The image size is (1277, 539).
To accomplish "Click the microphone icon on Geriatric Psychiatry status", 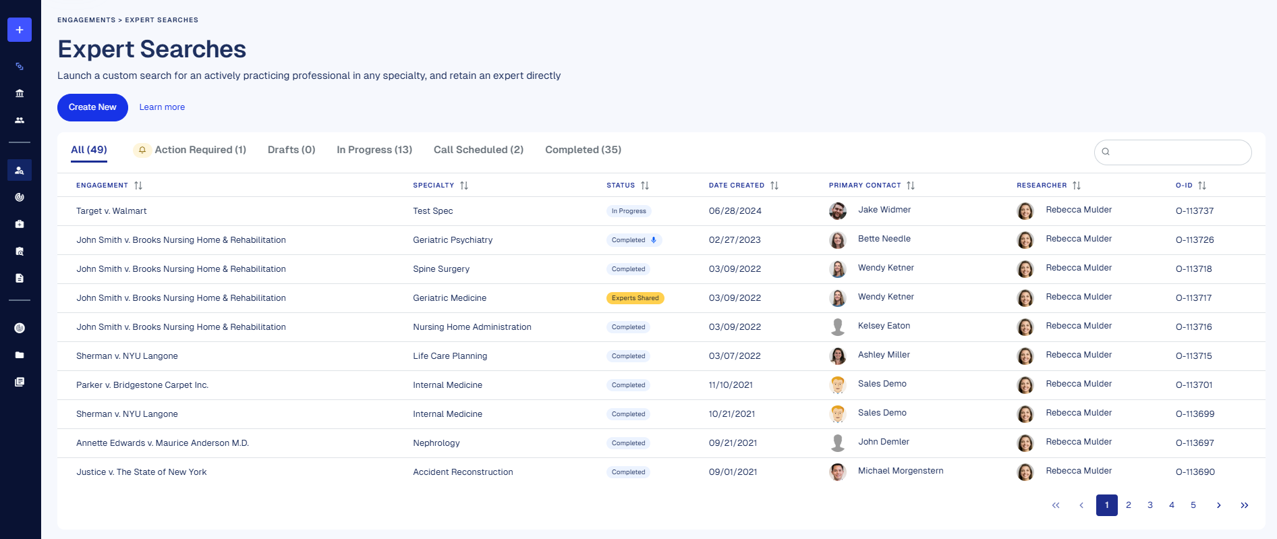I will point(653,240).
